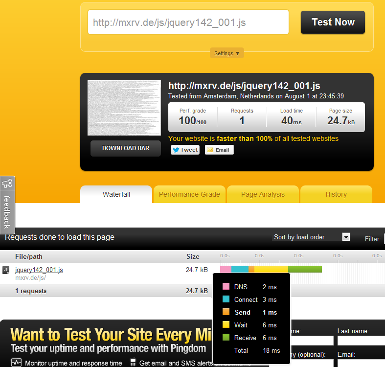
Task: Click the green Receive segment of waterfall bar
Action: point(305,269)
